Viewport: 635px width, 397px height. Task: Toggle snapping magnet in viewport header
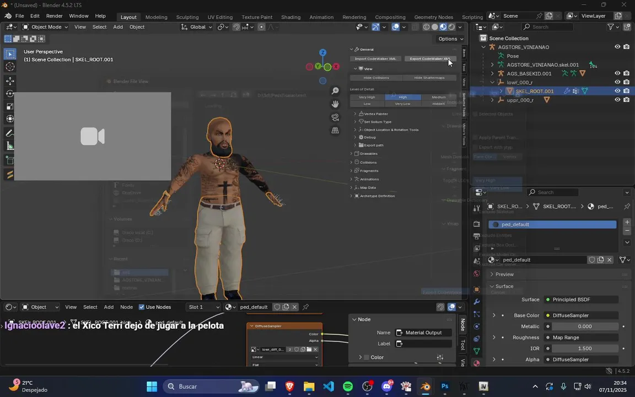pos(236,26)
